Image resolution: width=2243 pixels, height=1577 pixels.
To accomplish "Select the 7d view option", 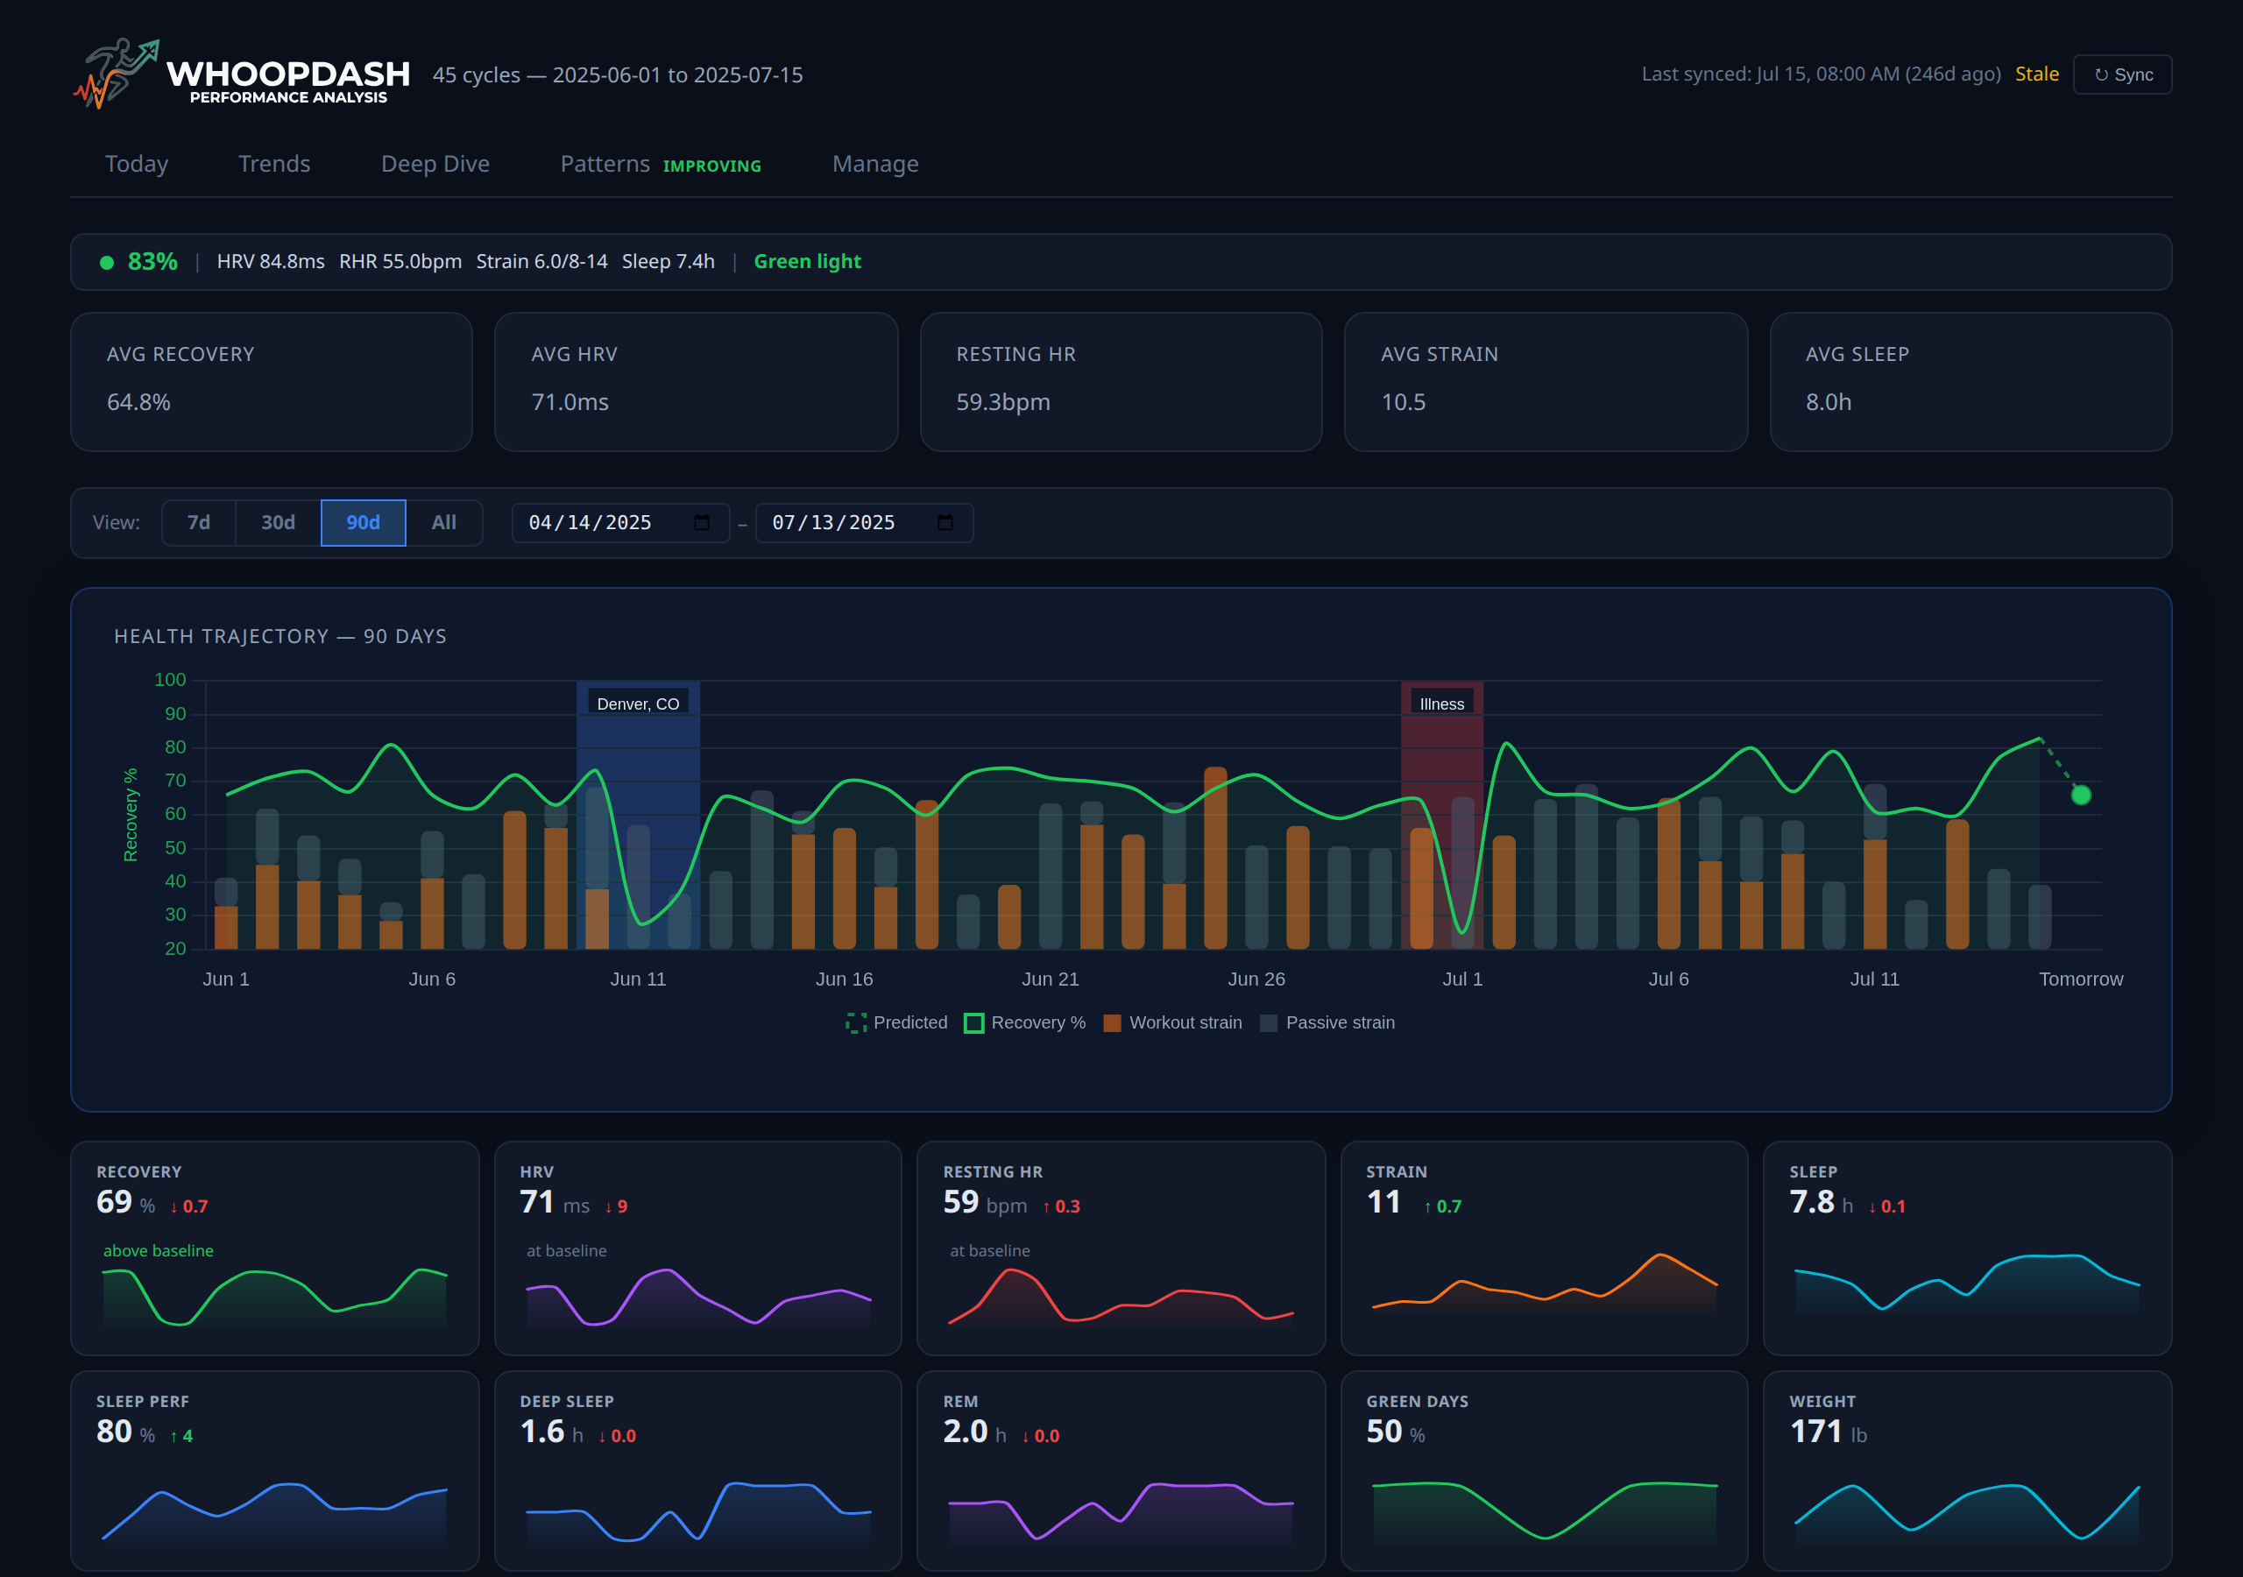I will (x=198, y=523).
